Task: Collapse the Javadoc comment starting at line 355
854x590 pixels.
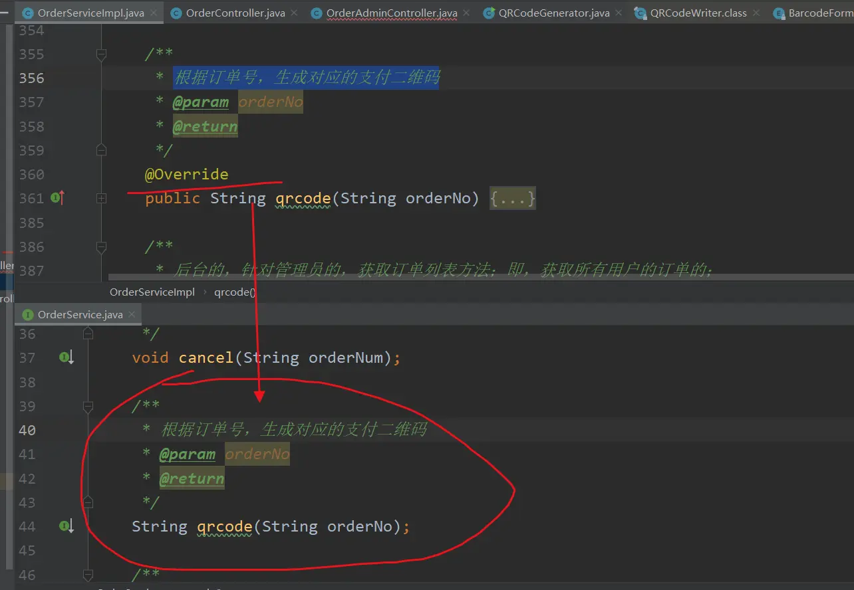Action: pos(101,54)
